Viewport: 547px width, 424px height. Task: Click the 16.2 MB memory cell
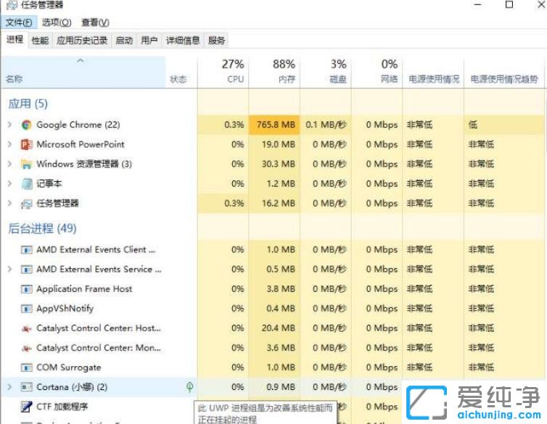point(274,203)
